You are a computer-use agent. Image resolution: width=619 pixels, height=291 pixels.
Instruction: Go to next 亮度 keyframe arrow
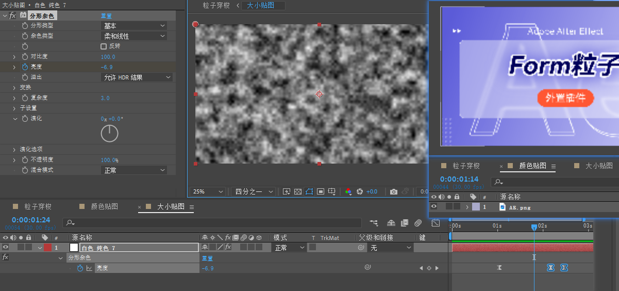(437, 268)
